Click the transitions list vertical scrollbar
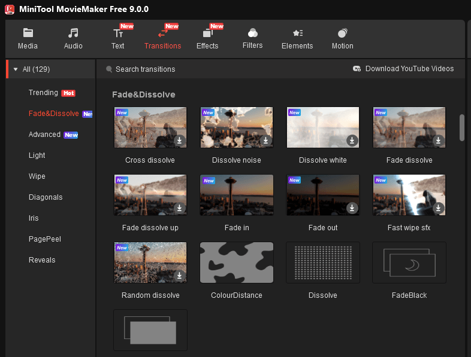Screen dimensions: 471x357 [x=461, y=127]
